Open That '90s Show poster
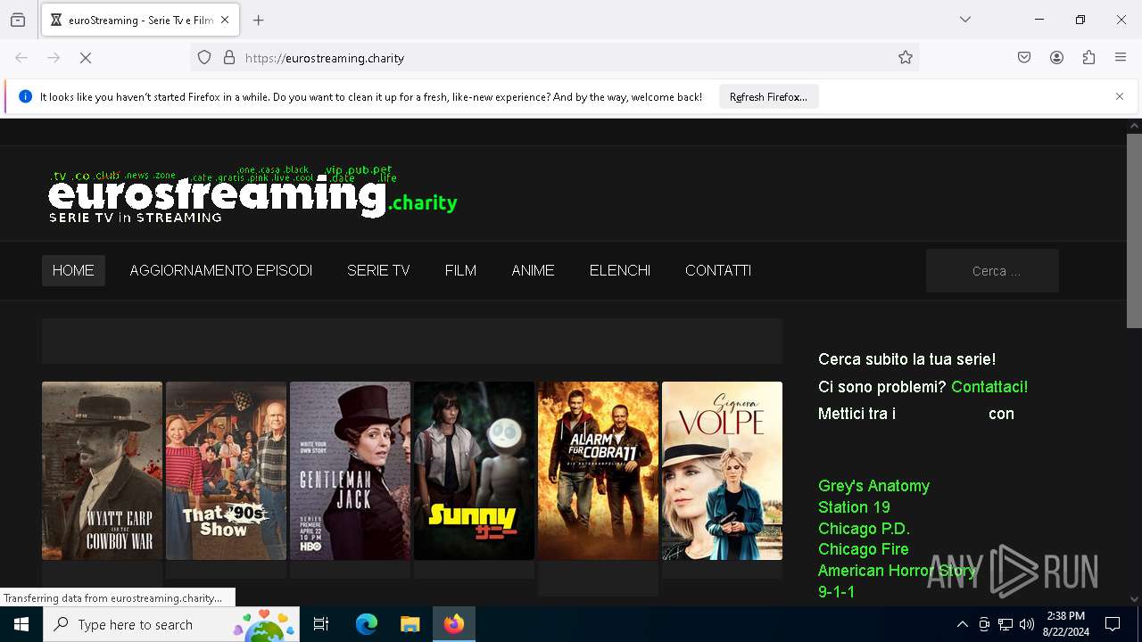 tap(226, 471)
